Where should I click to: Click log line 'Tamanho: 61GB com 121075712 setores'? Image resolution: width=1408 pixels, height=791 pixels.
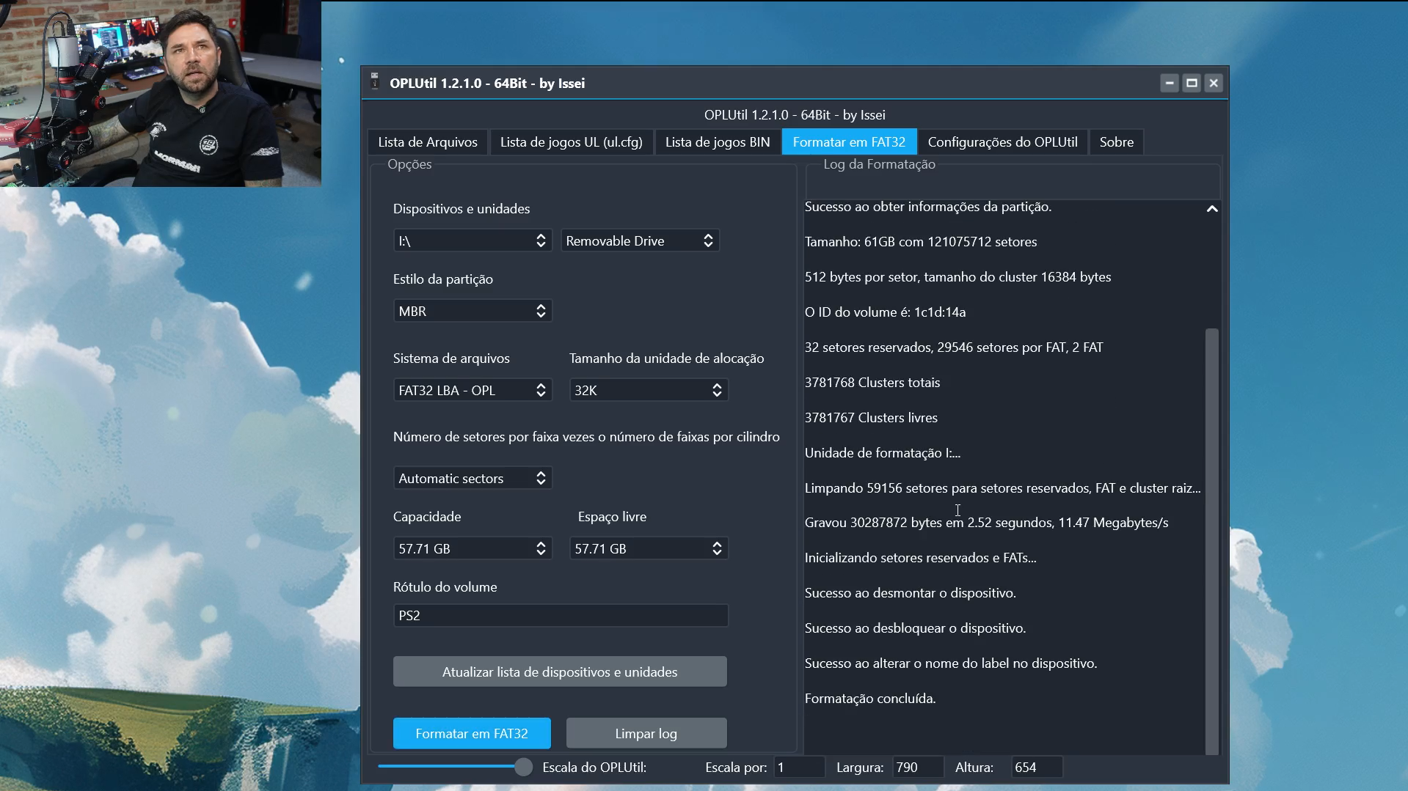(921, 242)
